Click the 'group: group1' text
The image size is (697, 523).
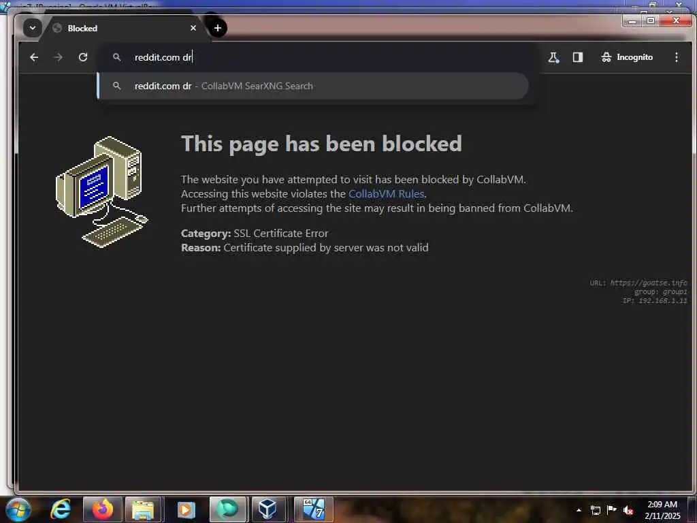click(660, 291)
